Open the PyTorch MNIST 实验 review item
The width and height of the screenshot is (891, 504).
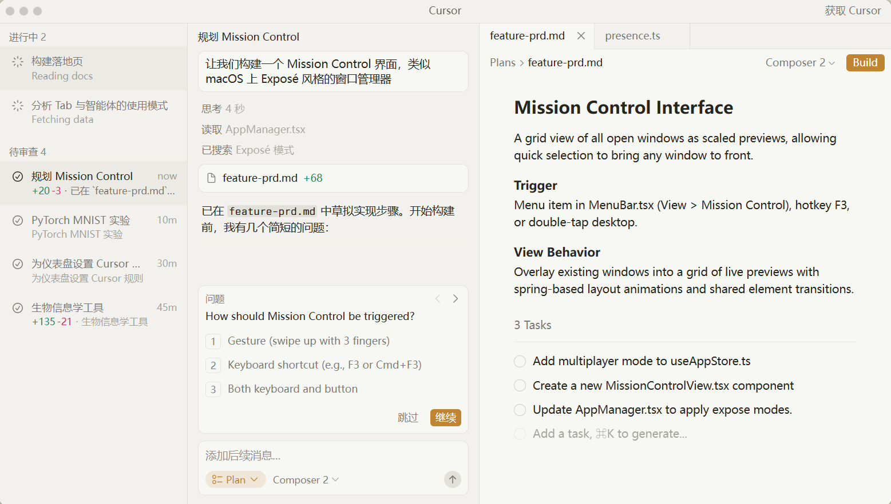[x=94, y=227]
